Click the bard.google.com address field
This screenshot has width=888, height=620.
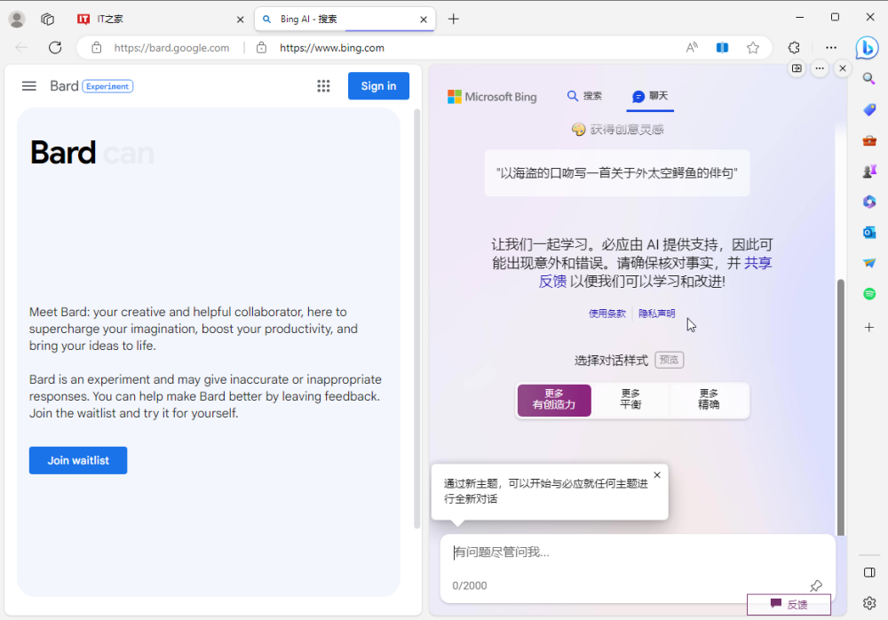(x=171, y=48)
